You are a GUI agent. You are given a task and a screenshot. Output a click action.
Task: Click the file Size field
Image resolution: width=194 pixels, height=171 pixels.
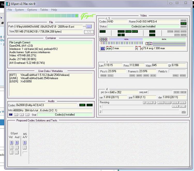(48, 32)
